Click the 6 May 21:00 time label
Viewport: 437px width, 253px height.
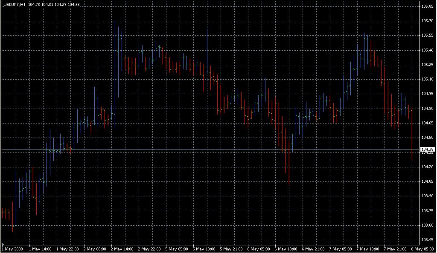(312, 249)
